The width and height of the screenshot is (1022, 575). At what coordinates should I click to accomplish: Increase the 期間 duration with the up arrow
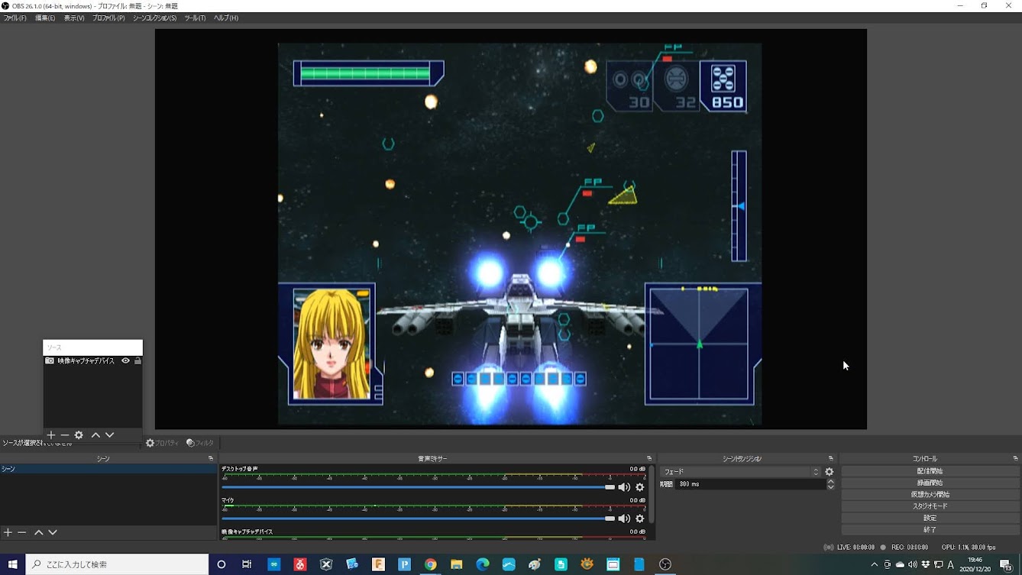tap(830, 481)
